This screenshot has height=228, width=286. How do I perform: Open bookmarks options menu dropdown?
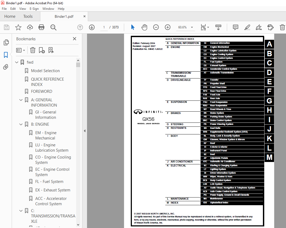click(20, 50)
